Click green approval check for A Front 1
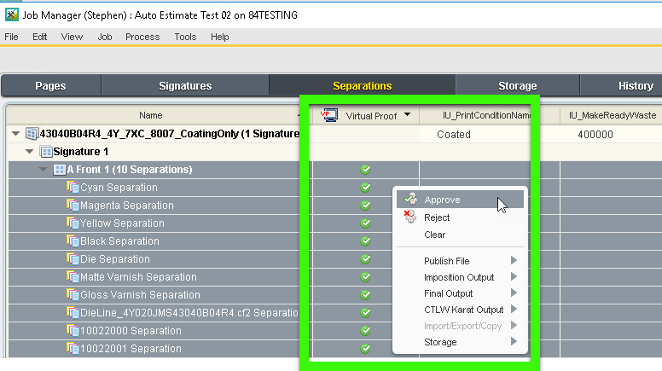 click(x=366, y=170)
